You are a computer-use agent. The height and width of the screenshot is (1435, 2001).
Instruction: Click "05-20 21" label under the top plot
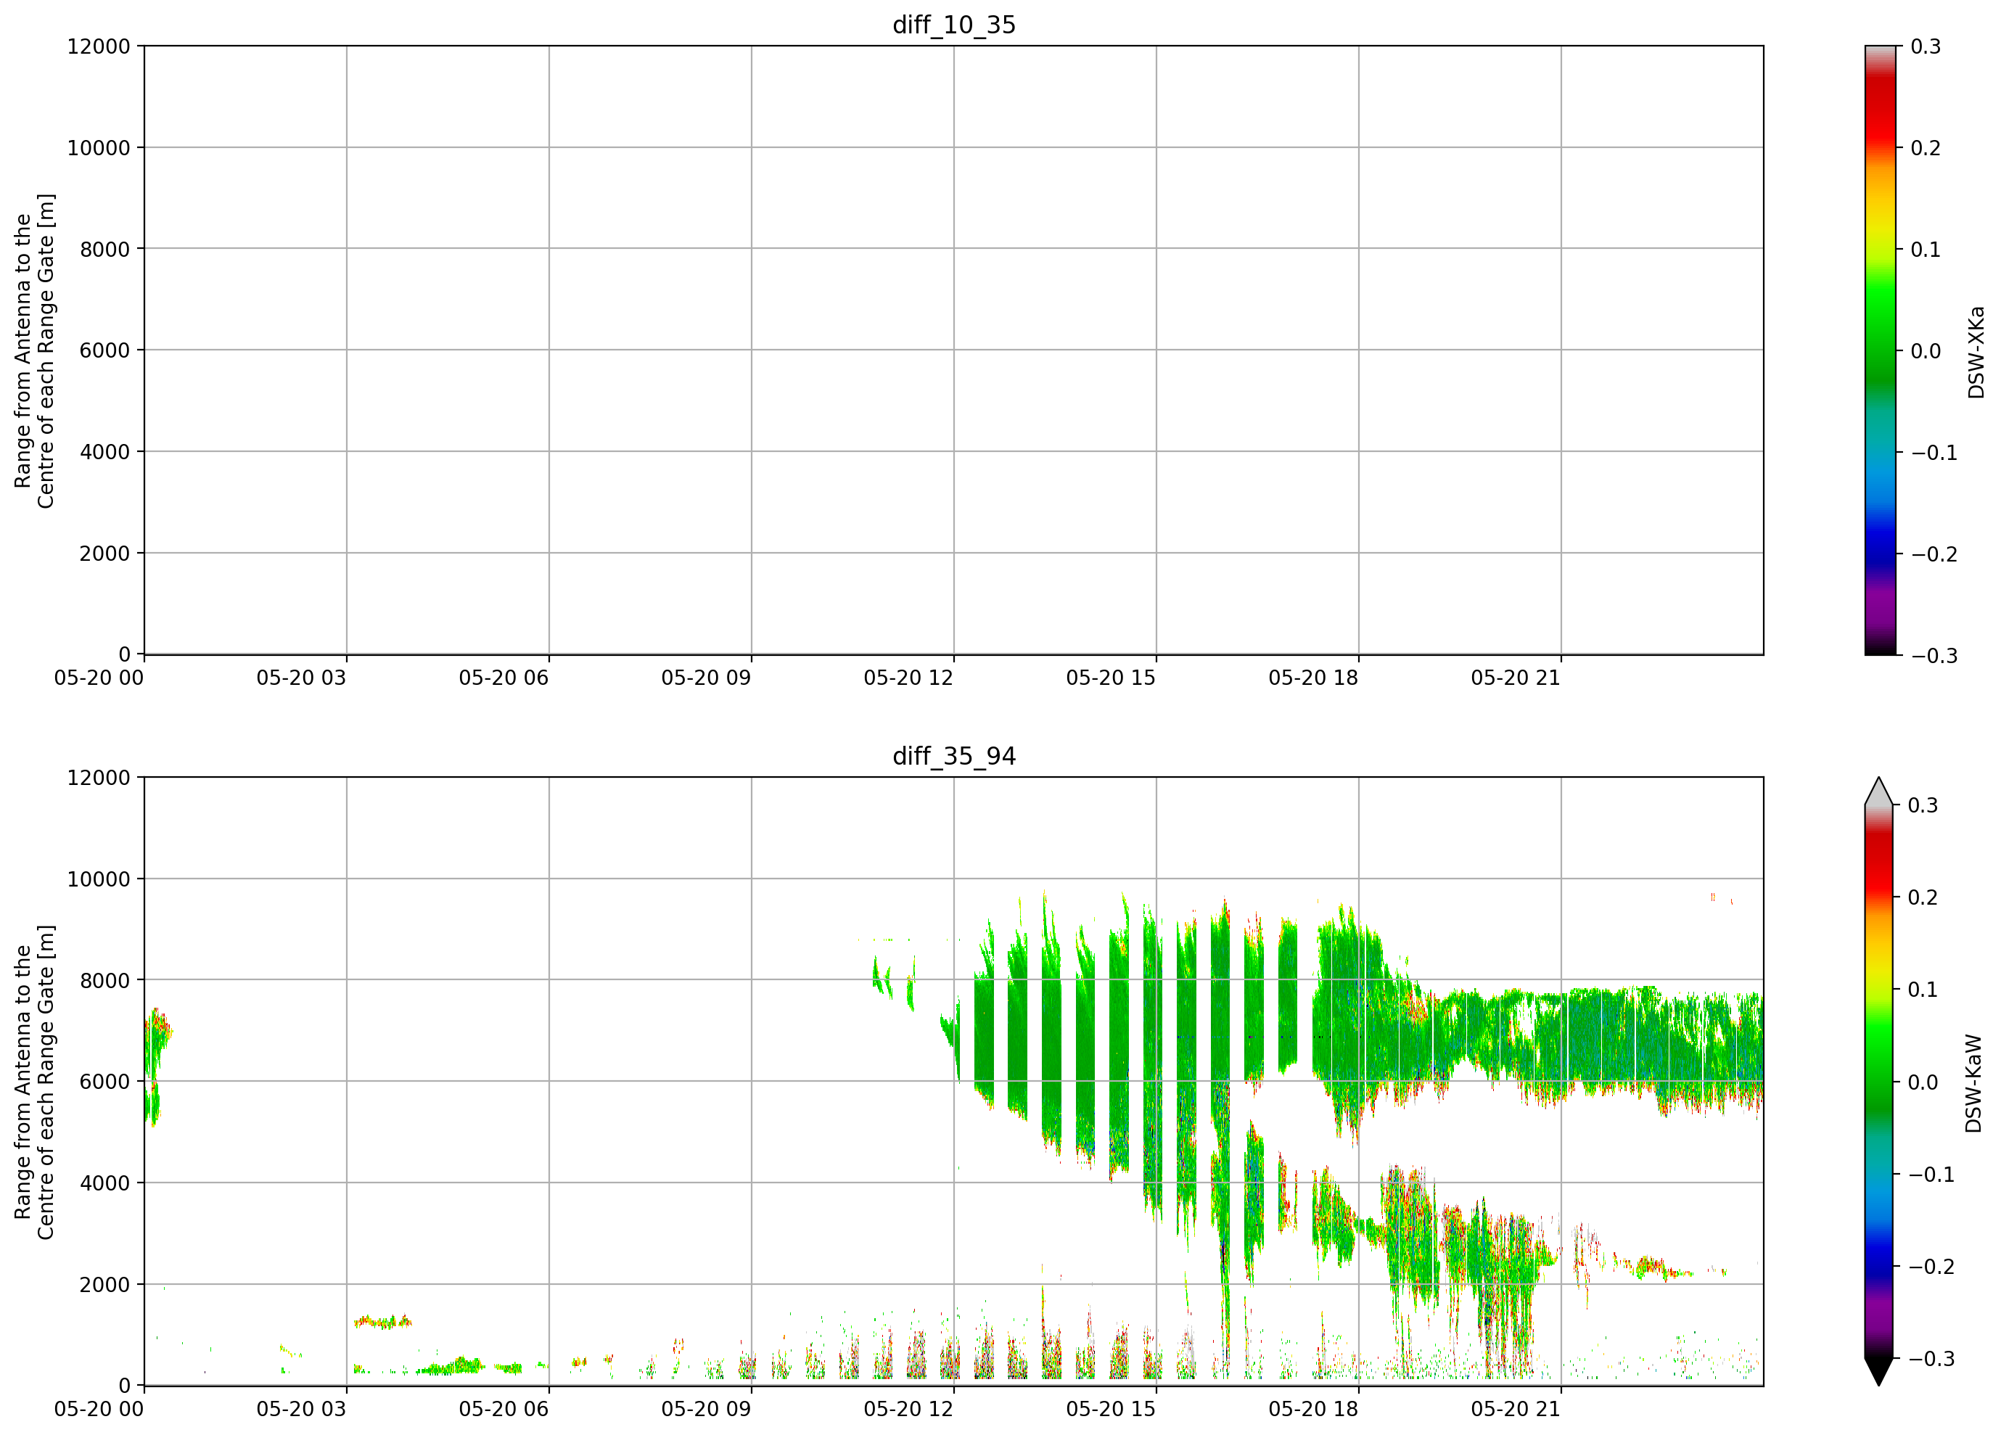1516,678
